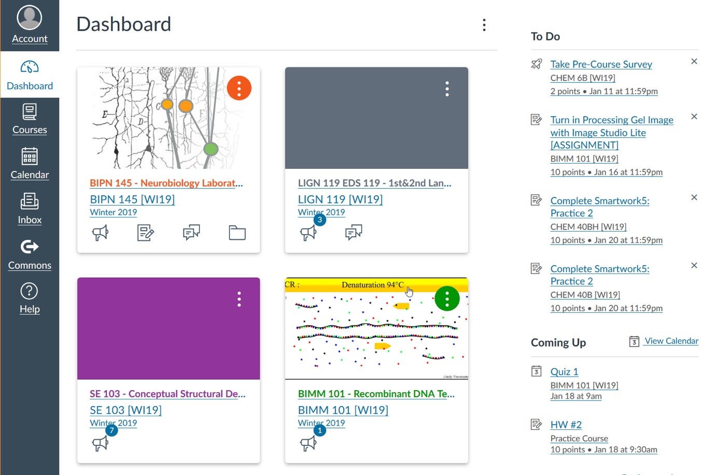Viewport: 714px width, 475px height.
Task: Open Dashboard options three-dot menu
Action: (484, 25)
